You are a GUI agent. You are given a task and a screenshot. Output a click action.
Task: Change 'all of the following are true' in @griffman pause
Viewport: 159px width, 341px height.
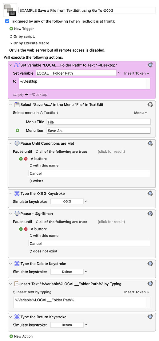click(x=61, y=222)
